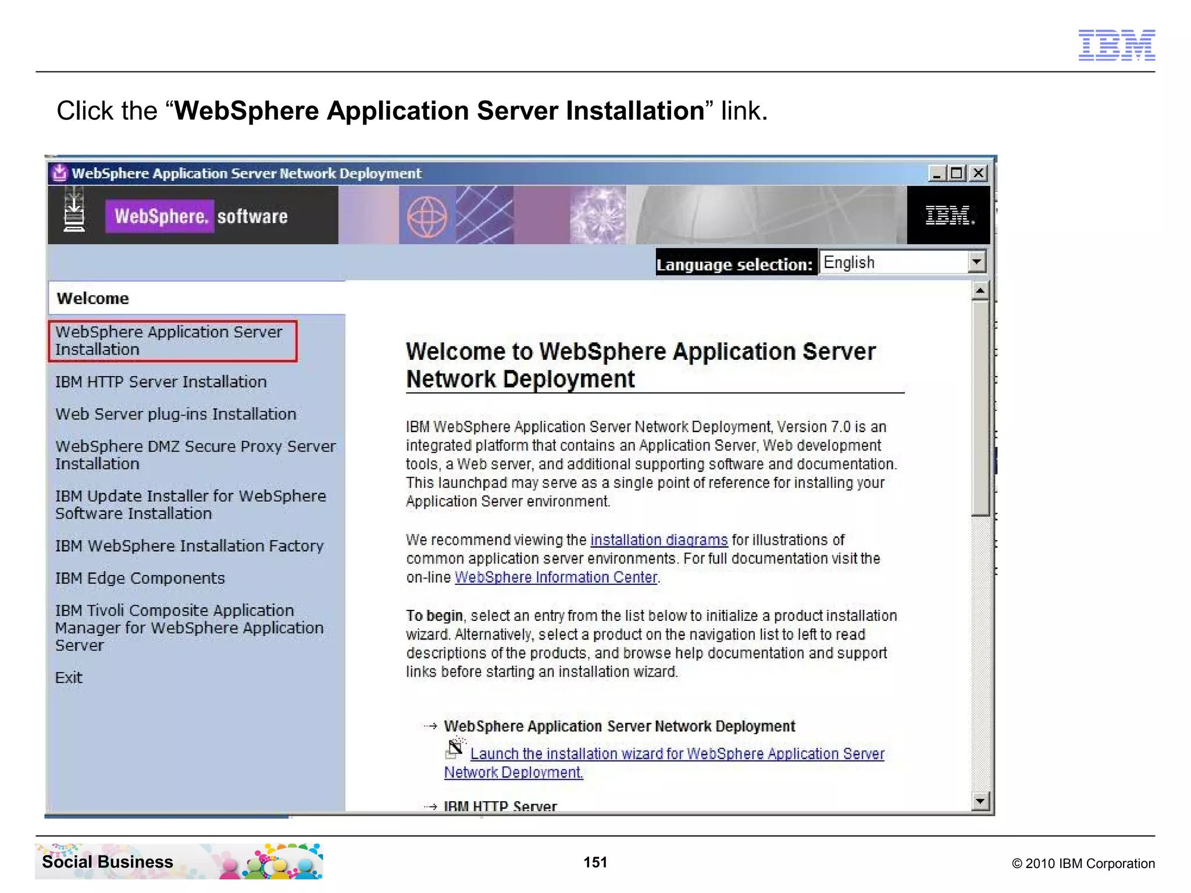Click the scrollbar up arrow
This screenshot has height=893, width=1191.
[980, 290]
